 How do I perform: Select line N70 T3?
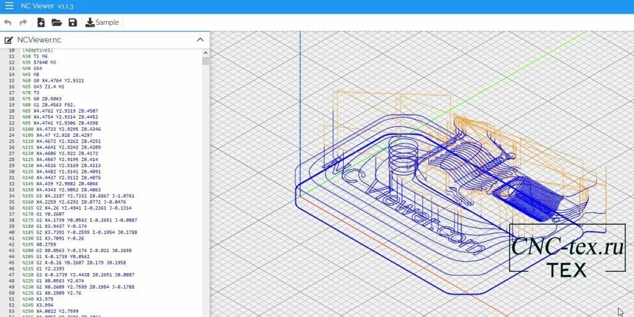point(31,93)
